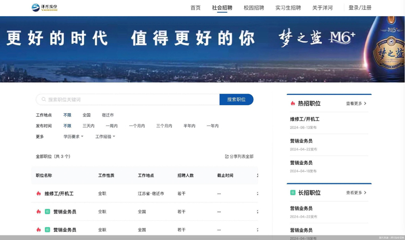This screenshot has height=240, width=405.
Task: Open 维修工/开机工 job in table
Action: click(x=59, y=194)
